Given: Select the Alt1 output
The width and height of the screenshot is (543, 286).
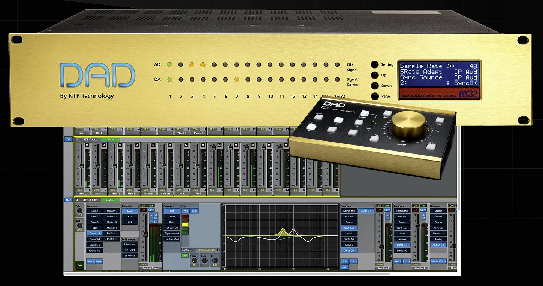Looking at the screenshot, I should [130, 216].
